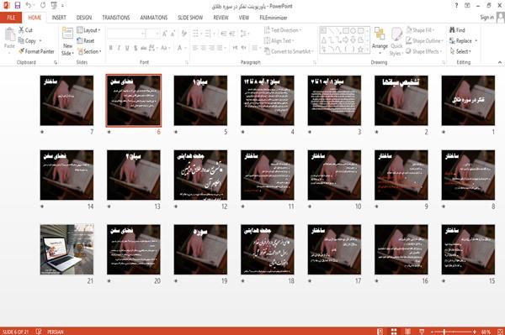Click the Shape Effects button
The image size is (505, 335).
(423, 51)
